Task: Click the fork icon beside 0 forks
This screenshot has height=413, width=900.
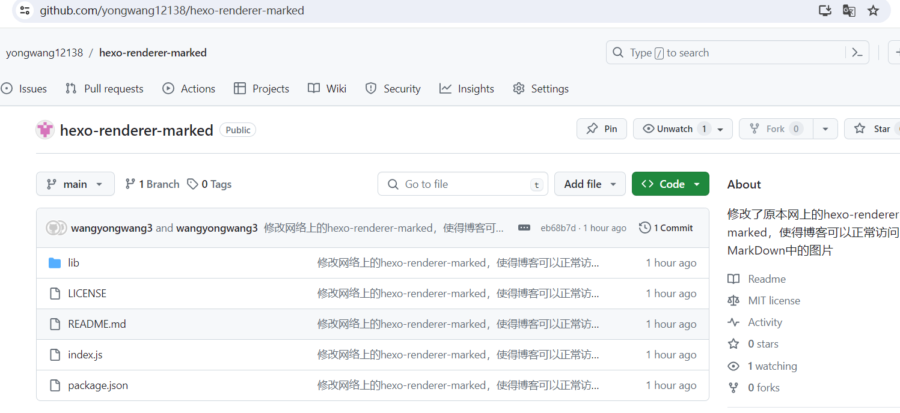Action: tap(733, 388)
